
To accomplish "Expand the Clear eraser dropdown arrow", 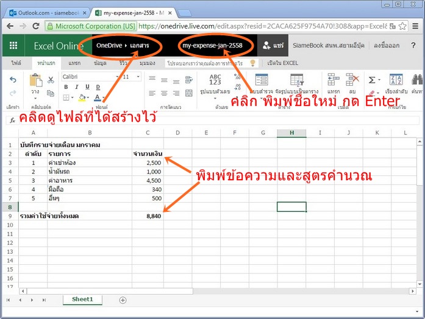I will [x=379, y=93].
